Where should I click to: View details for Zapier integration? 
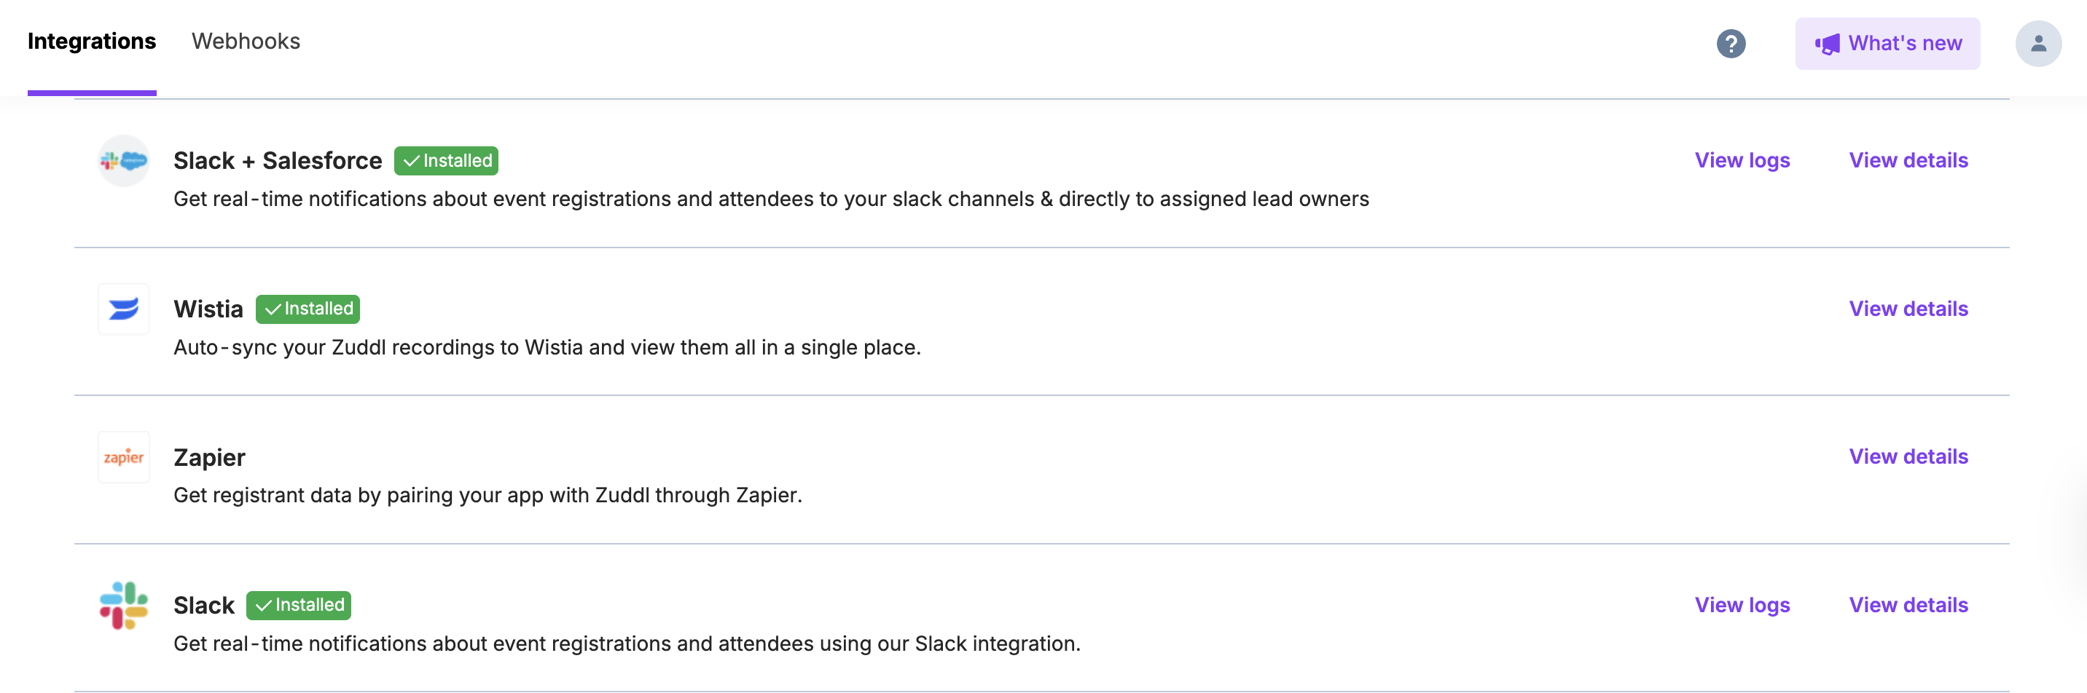[x=1908, y=456]
